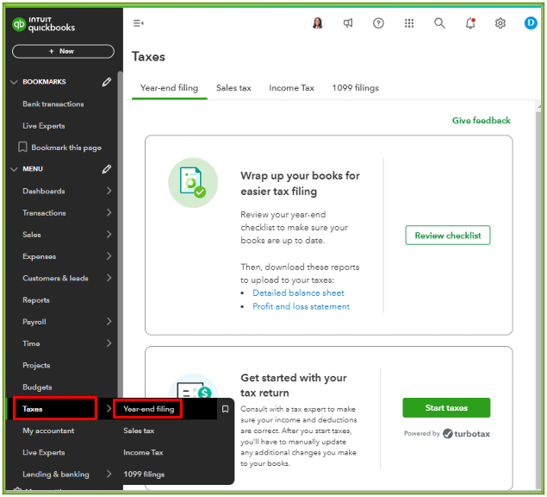This screenshot has width=547, height=497.
Task: Click Bookmark this page
Action: 59,148
